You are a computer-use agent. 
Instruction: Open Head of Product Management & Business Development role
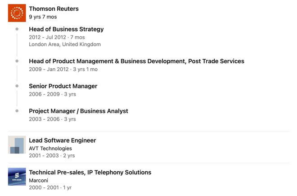(x=136, y=61)
